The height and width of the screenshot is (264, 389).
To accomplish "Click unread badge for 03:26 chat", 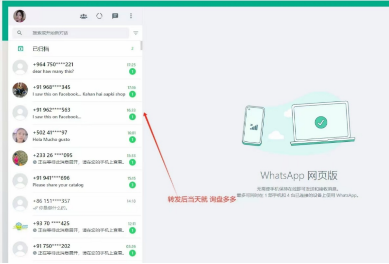I will tap(132, 253).
